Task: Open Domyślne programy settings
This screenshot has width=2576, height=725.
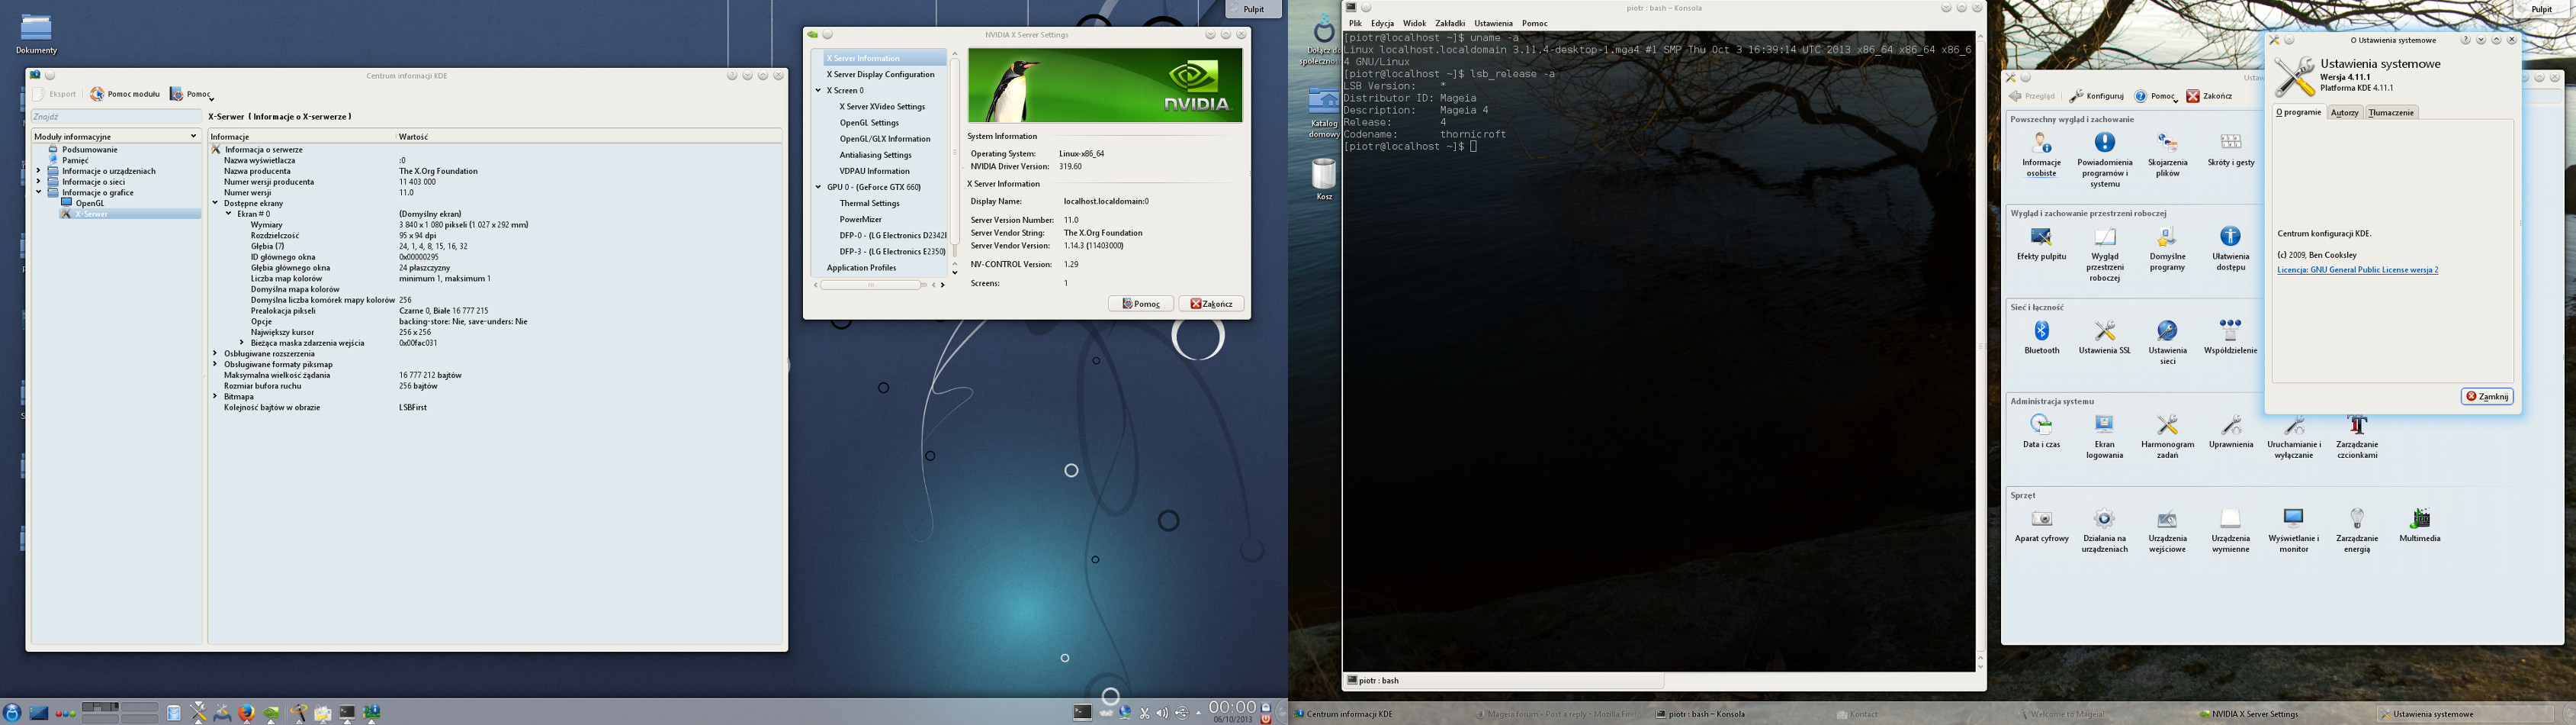Action: 2167,248
